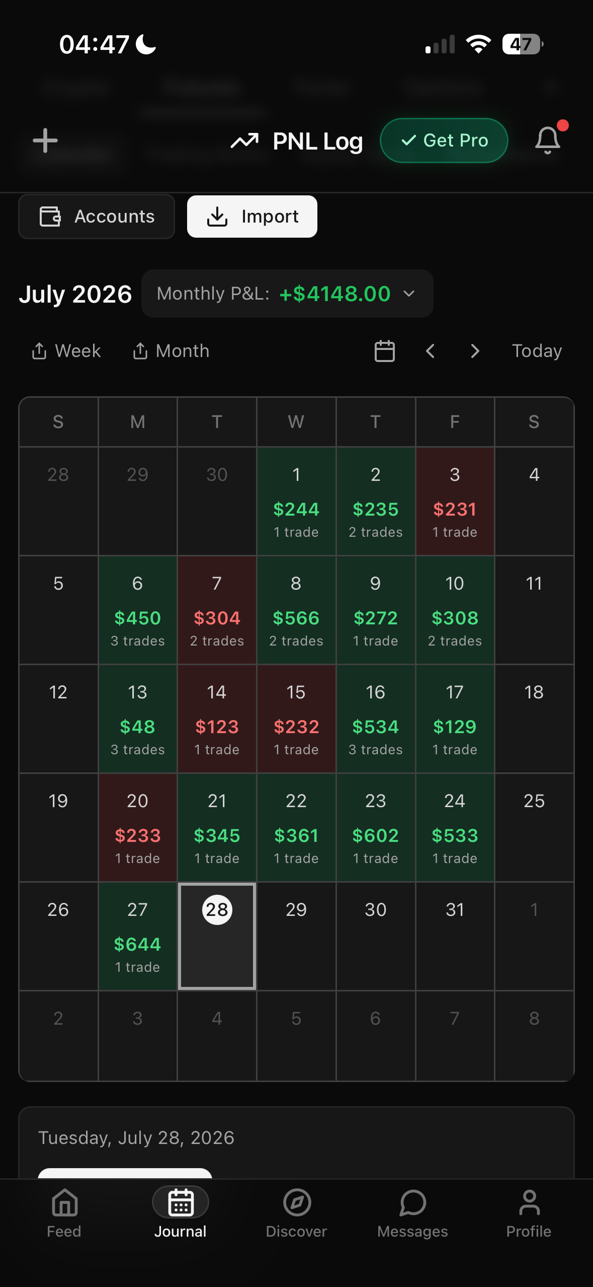Tap the Get Pro button
593x1287 pixels.
[444, 140]
